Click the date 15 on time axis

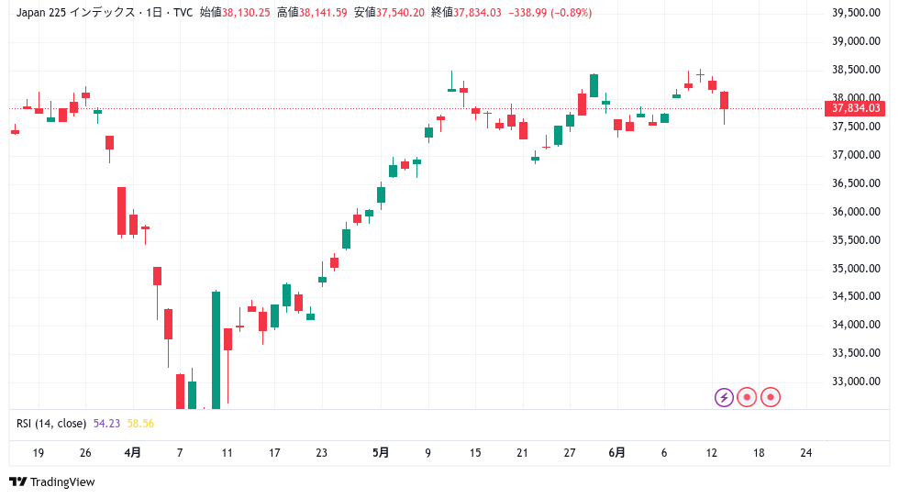click(475, 453)
